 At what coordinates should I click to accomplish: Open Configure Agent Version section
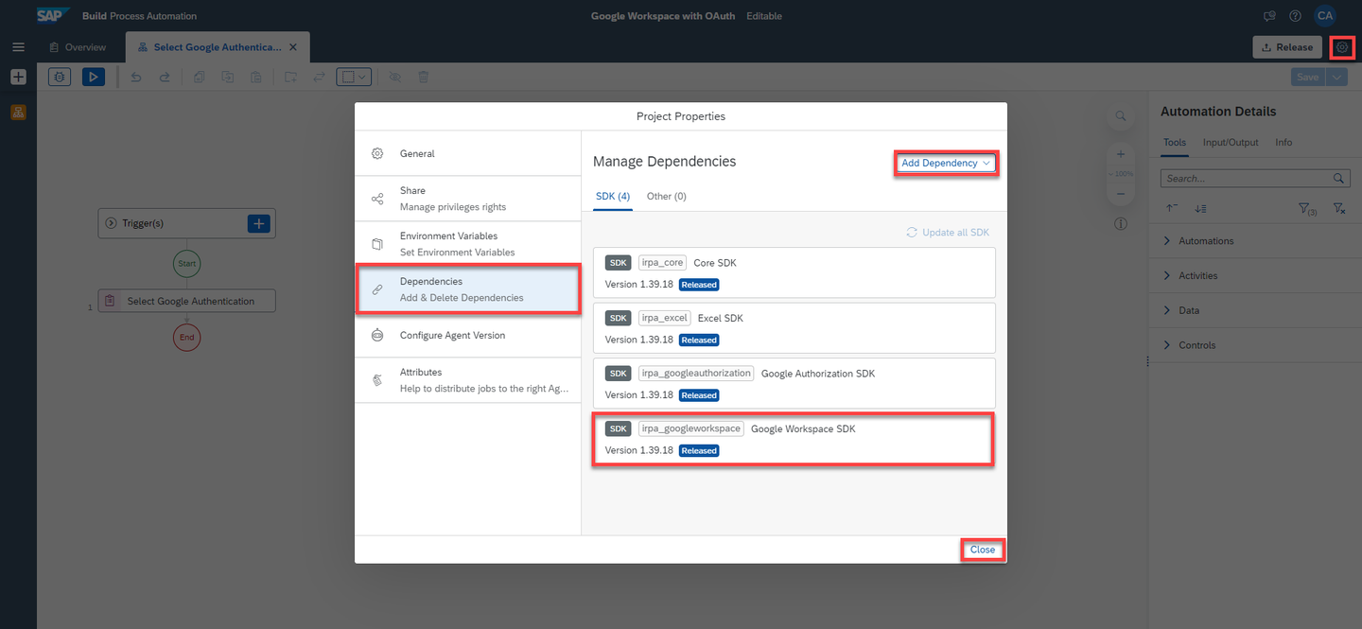[x=468, y=335]
